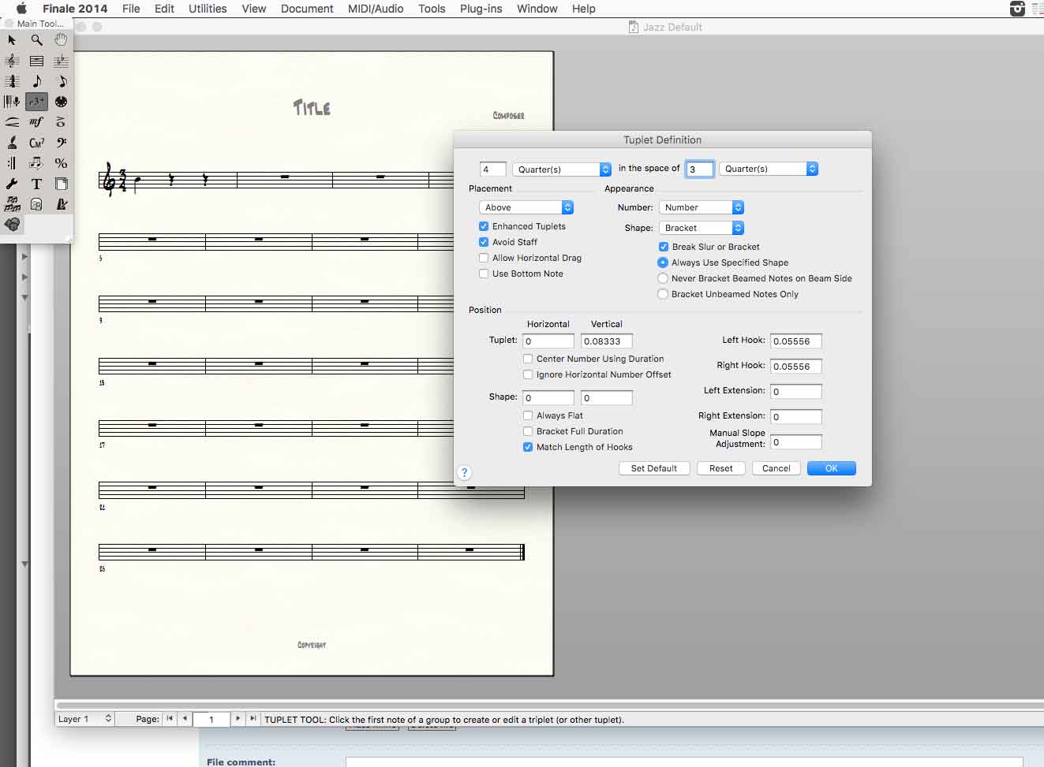Select Bracket Unbeamed Notes Only radio
This screenshot has width=1044, height=767.
pos(663,294)
